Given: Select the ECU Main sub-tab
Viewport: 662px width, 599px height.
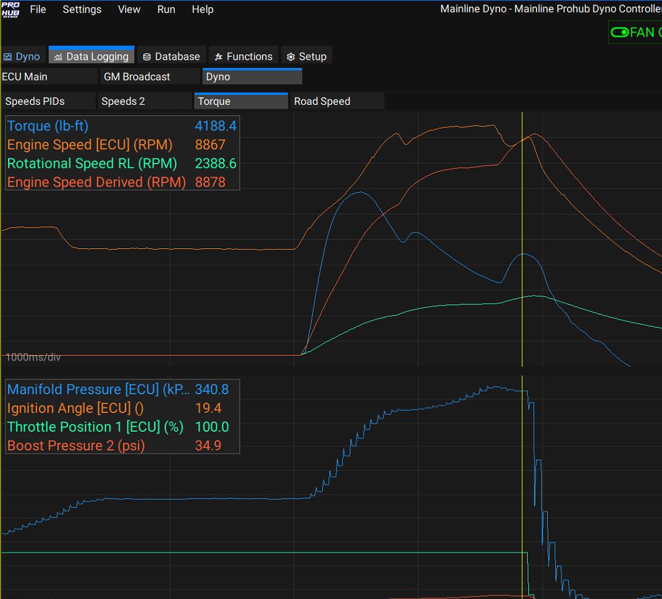Looking at the screenshot, I should tap(49, 77).
